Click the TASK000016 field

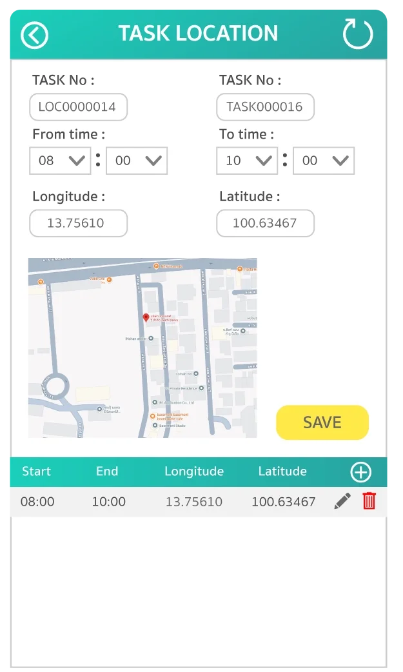point(265,107)
